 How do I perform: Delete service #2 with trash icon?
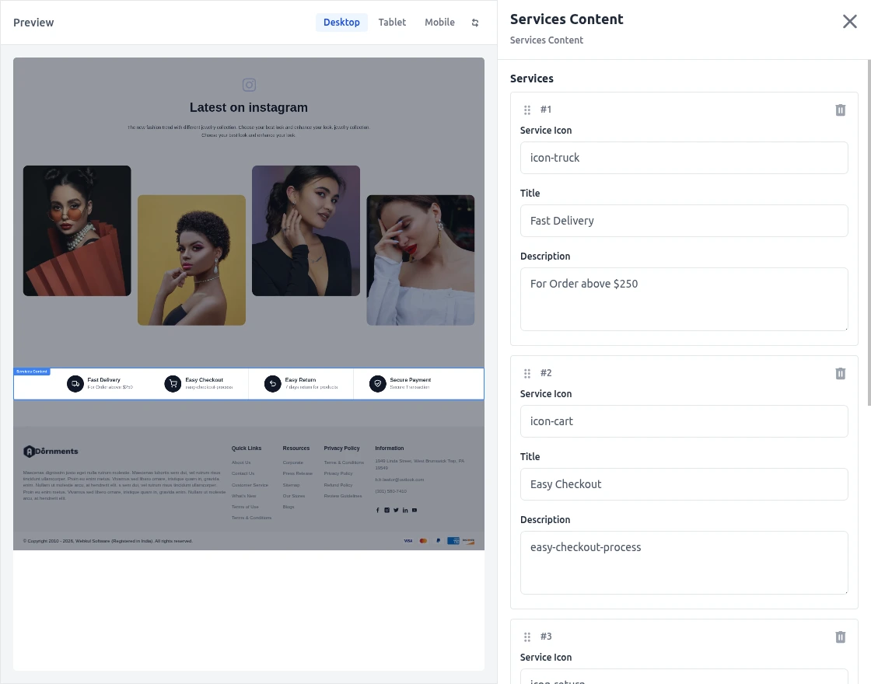click(841, 374)
